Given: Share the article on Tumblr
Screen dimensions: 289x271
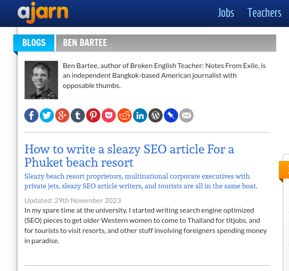Looking at the screenshot, I should 78,115.
